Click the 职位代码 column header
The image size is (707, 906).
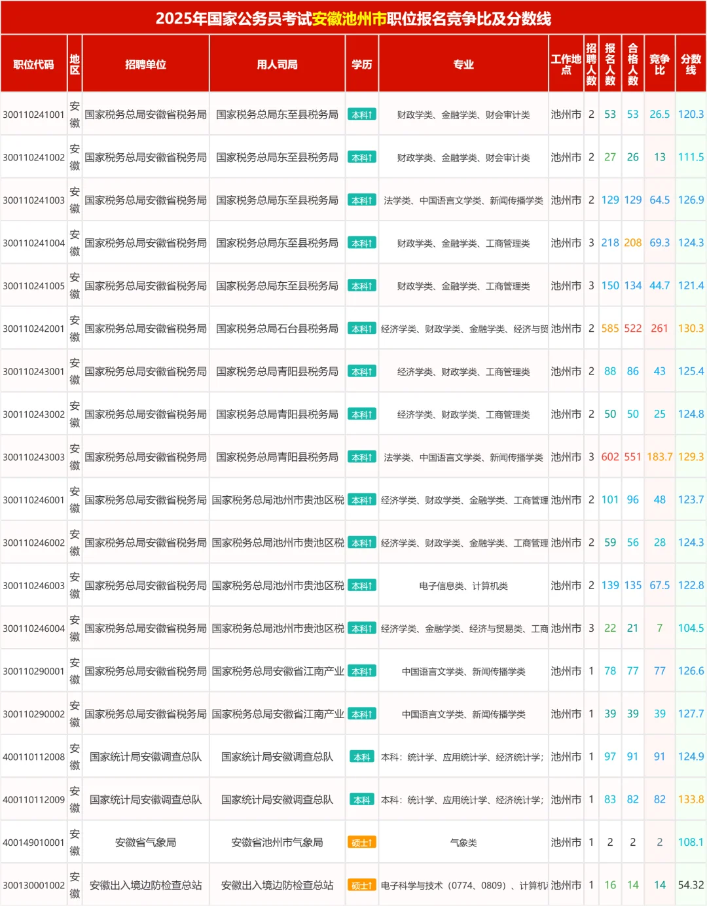[33, 64]
